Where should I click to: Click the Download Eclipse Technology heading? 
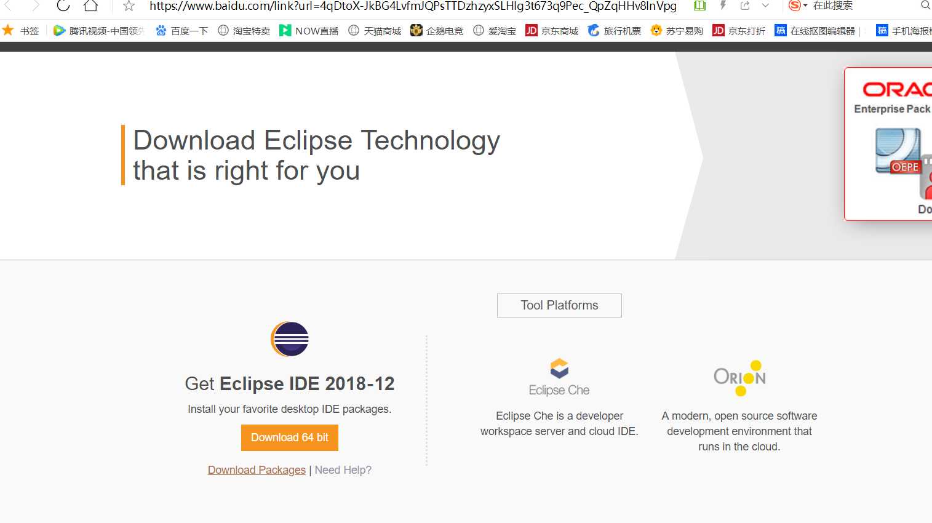point(317,155)
